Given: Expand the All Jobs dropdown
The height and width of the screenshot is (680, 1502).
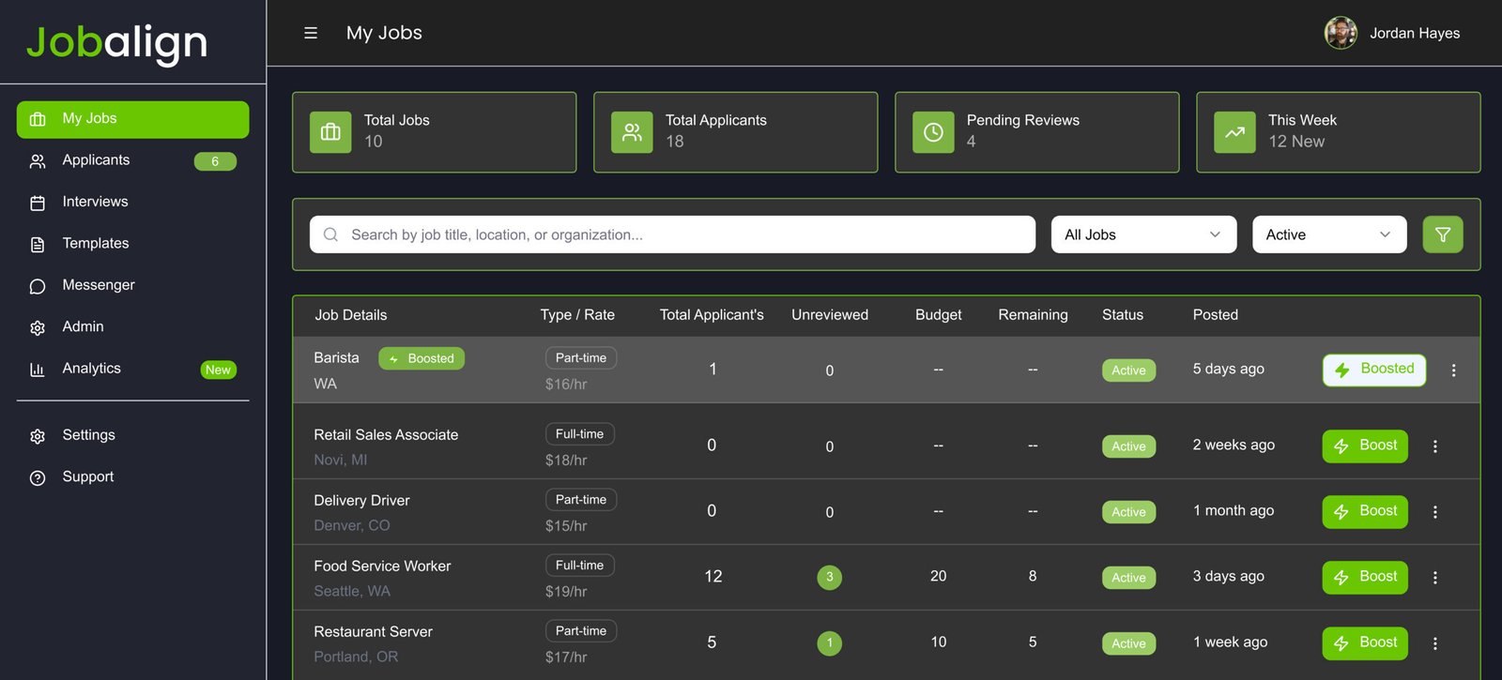Looking at the screenshot, I should click(x=1142, y=234).
